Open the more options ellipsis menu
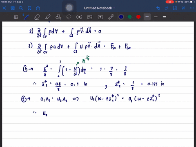Image resolution: width=196 pixels, height=147 pixels. click(192, 8)
